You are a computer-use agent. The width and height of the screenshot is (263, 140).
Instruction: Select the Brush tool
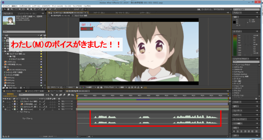click(x=39, y=9)
